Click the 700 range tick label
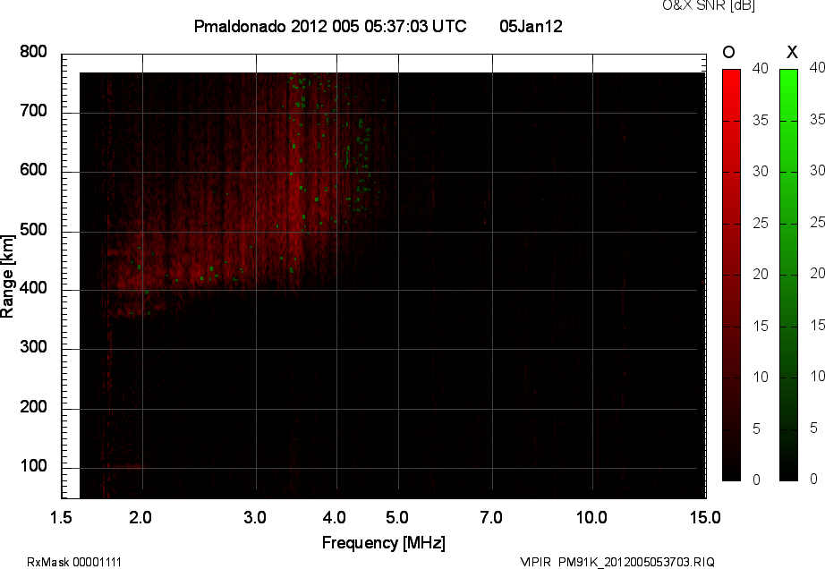The height and width of the screenshot is (569, 825). [33, 110]
